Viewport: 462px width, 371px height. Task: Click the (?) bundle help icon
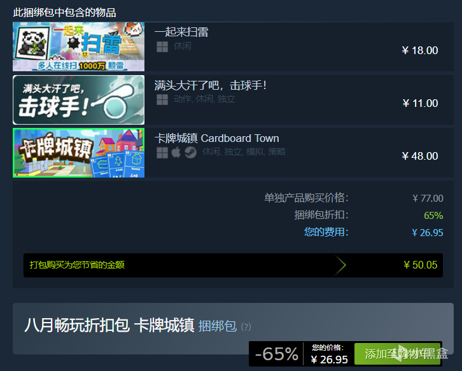click(246, 327)
